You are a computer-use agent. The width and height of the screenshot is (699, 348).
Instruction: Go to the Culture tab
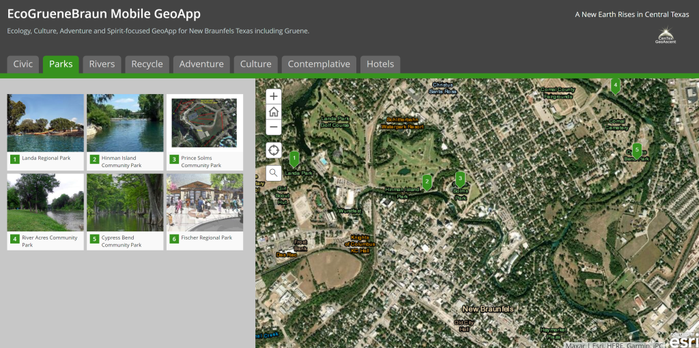point(256,64)
